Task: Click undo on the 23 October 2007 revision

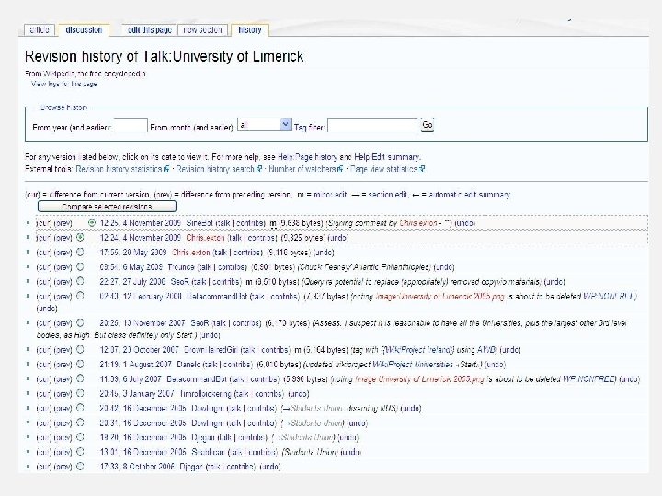Action: coord(512,350)
